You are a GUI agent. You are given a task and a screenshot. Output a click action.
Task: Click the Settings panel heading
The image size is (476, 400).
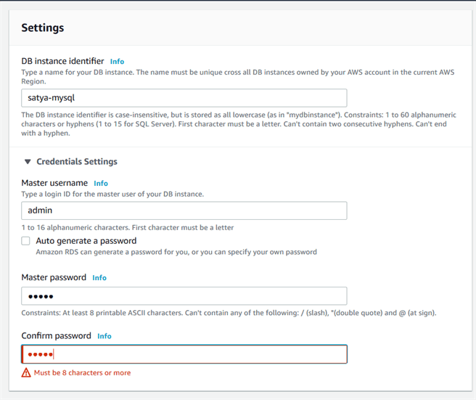tap(43, 28)
